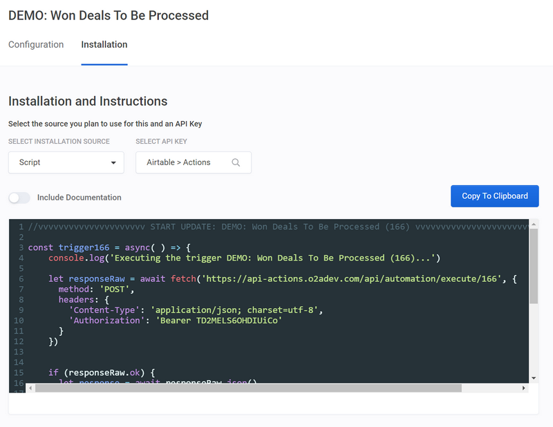
Task: Open the Script installation source dropdown
Action: [x=66, y=162]
